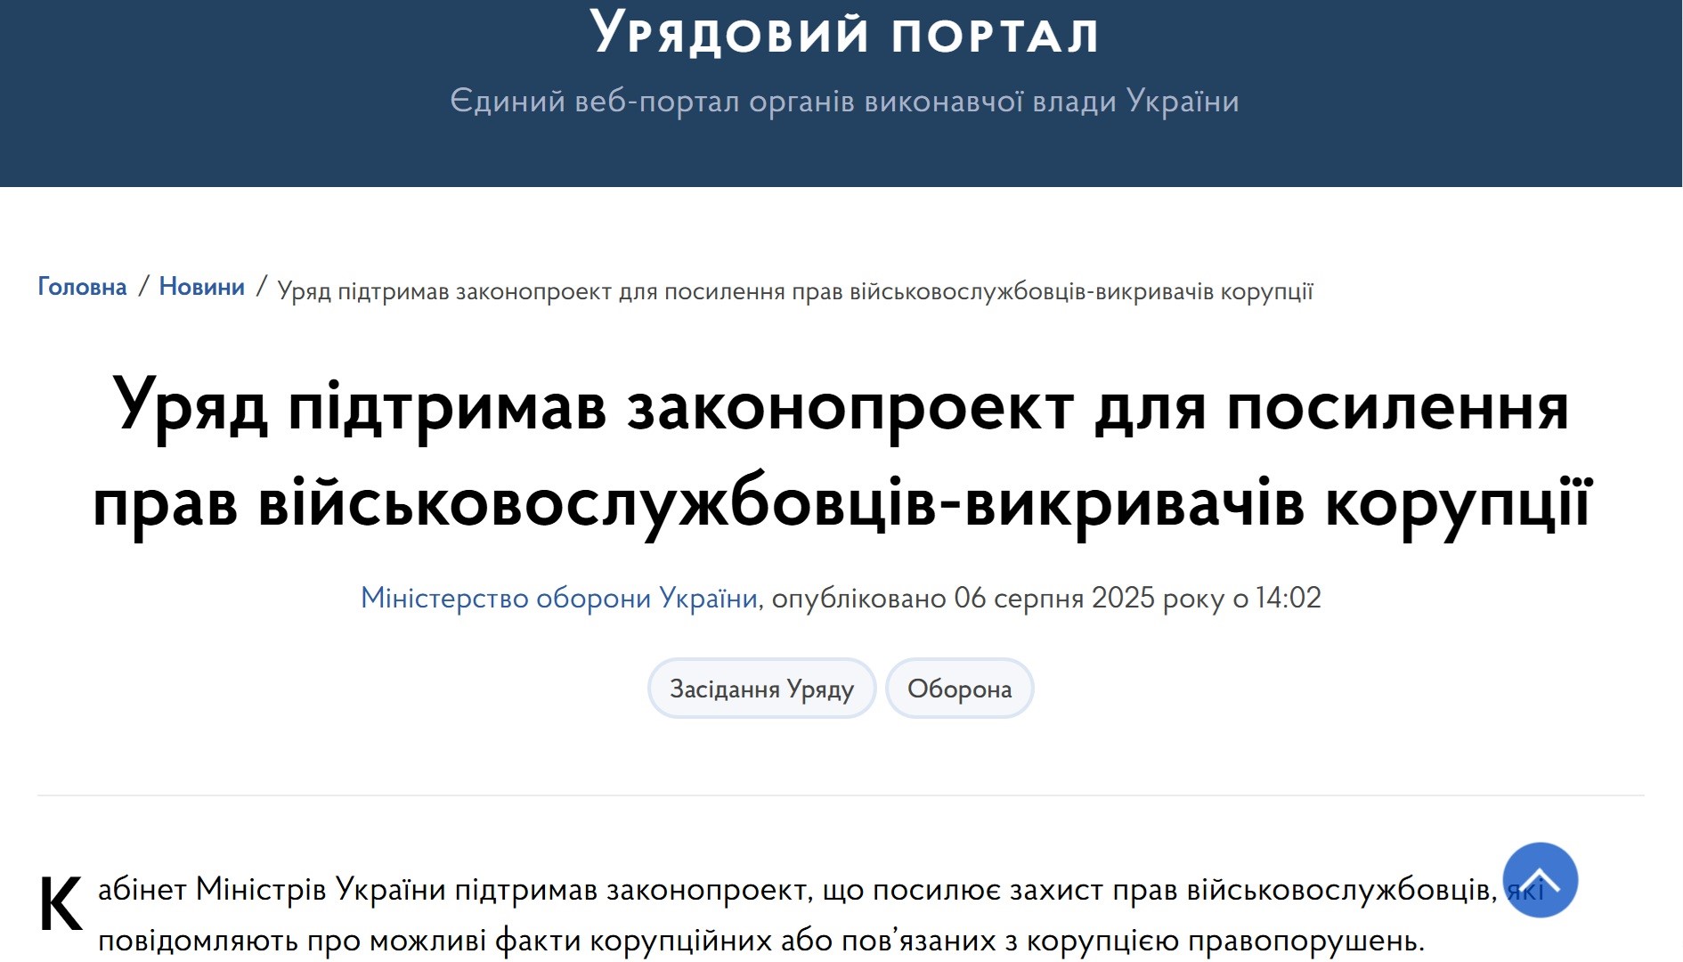Go to the Головна breadcrumb link

82,287
